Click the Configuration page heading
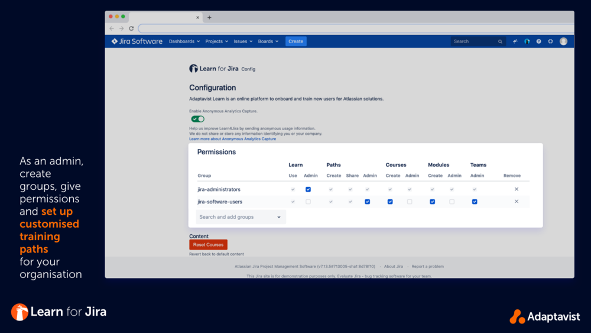Image resolution: width=591 pixels, height=333 pixels. [x=213, y=88]
